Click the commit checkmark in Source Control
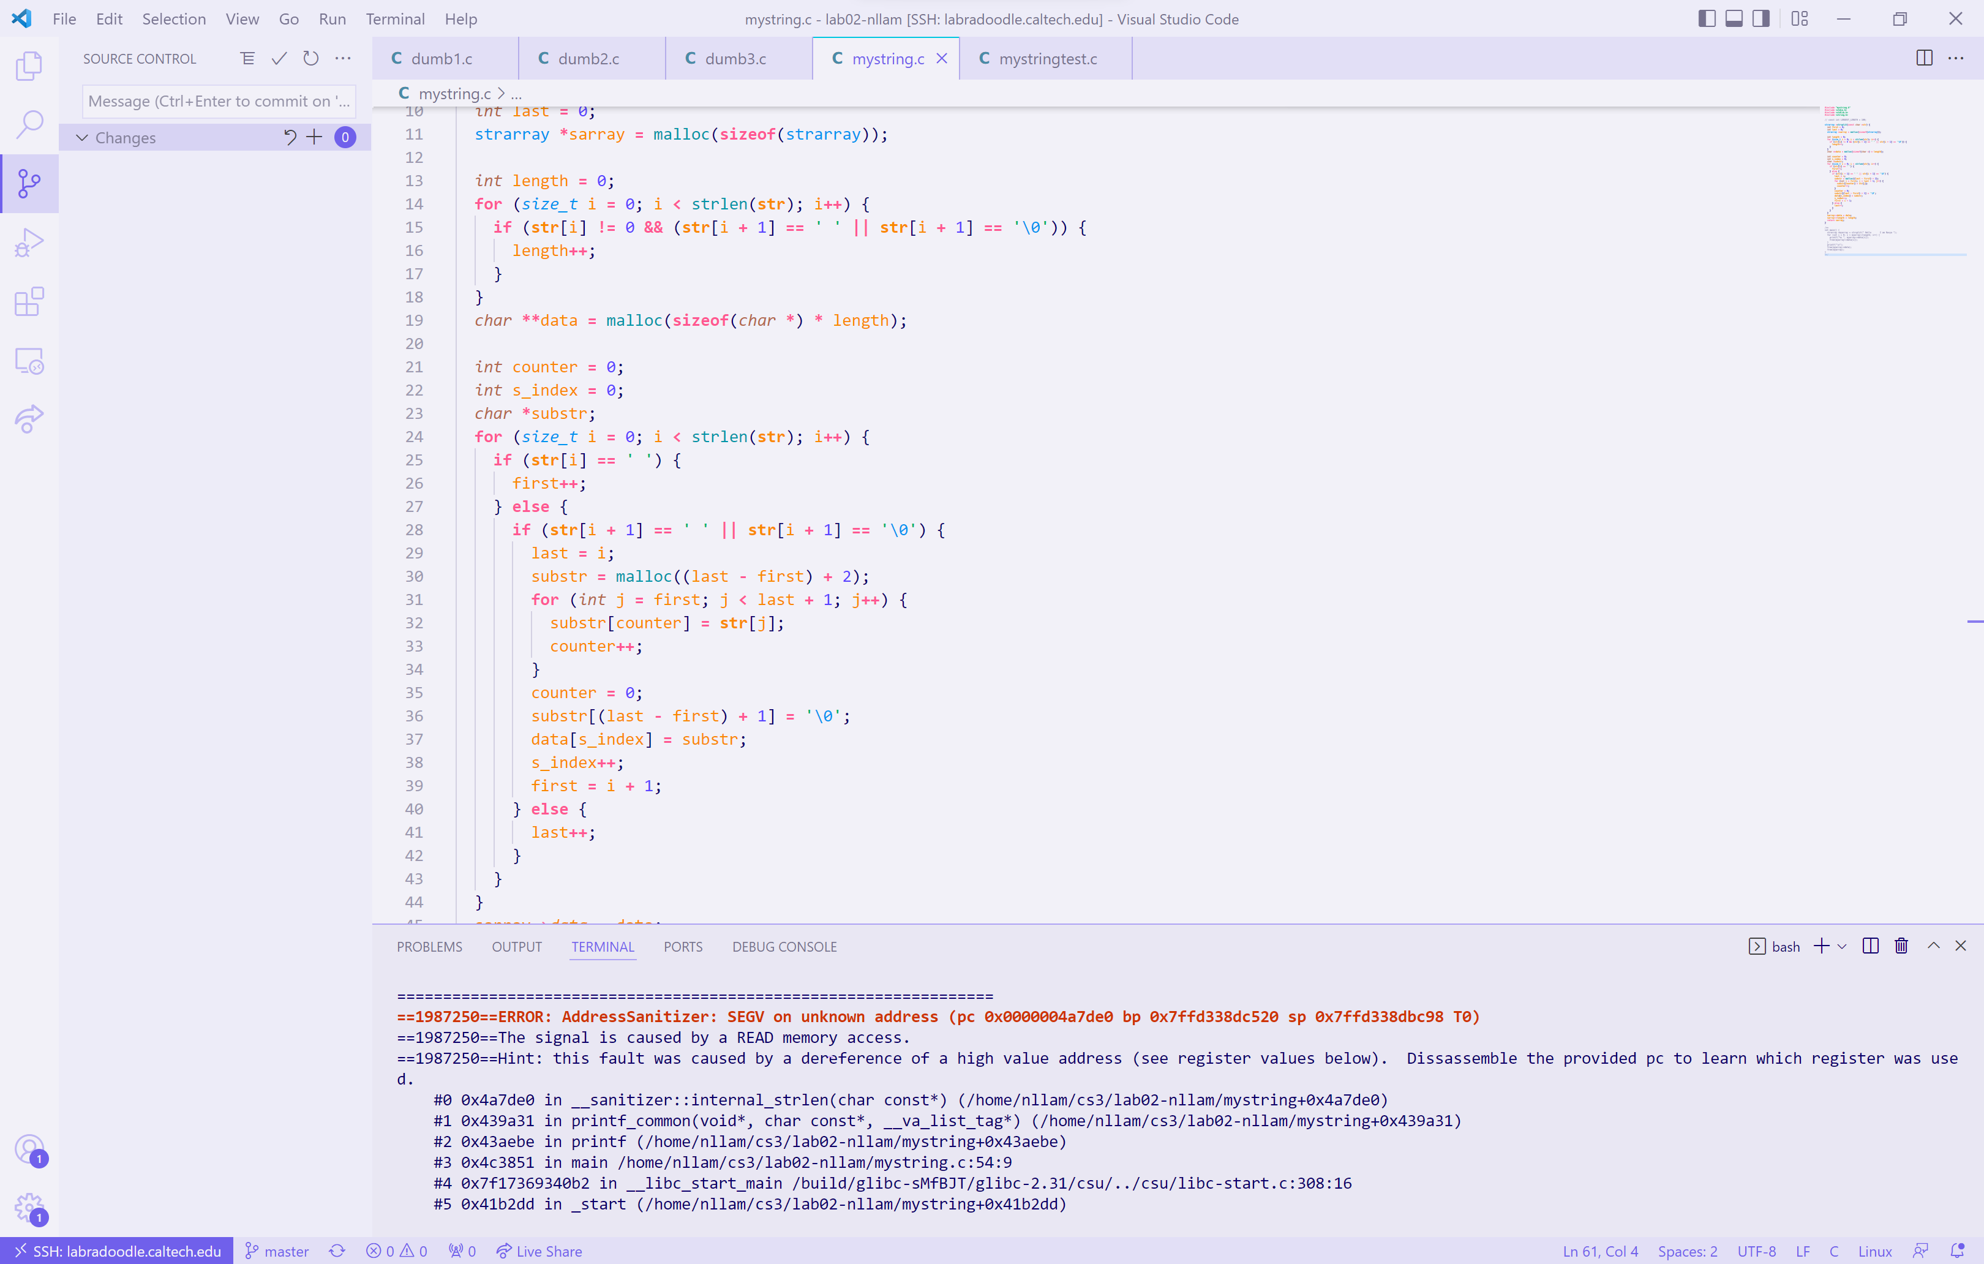 pyautogui.click(x=279, y=59)
